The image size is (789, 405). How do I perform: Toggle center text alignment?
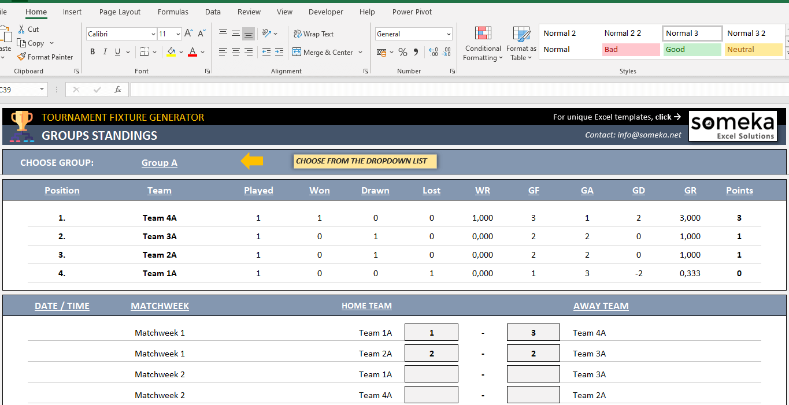pos(235,51)
